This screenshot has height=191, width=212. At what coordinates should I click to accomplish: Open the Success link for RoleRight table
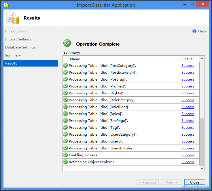[x=188, y=107]
